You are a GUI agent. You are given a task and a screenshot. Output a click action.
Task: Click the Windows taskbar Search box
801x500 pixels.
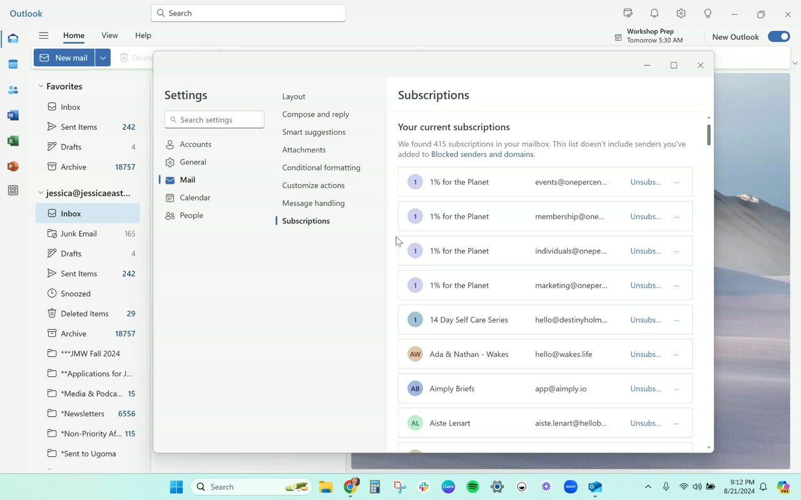(251, 487)
